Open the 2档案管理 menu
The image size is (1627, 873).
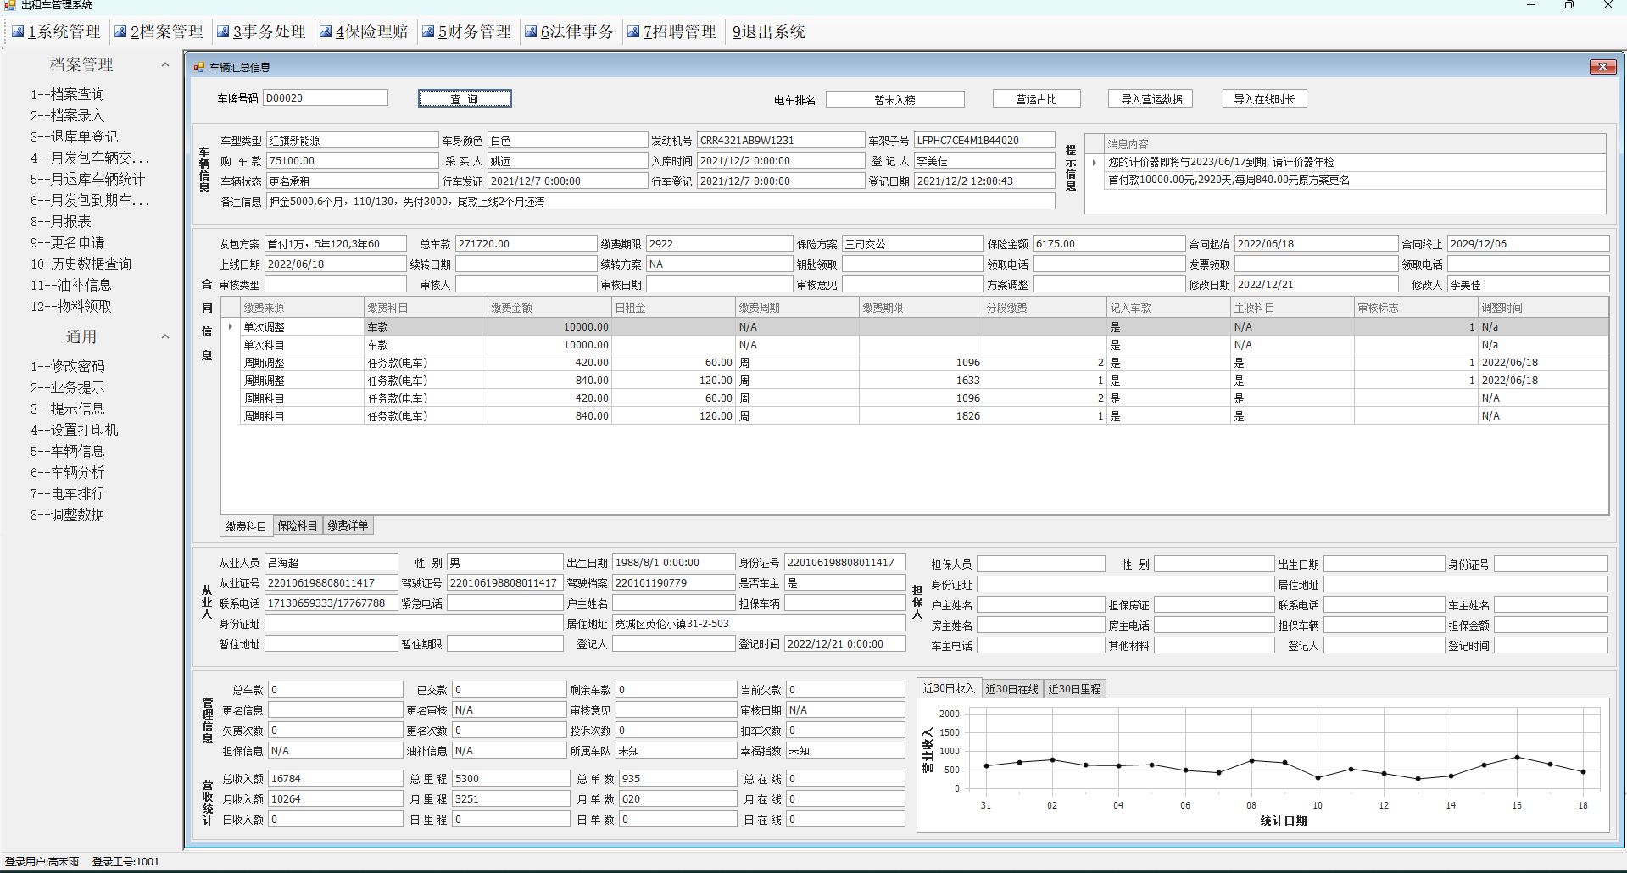(x=166, y=32)
